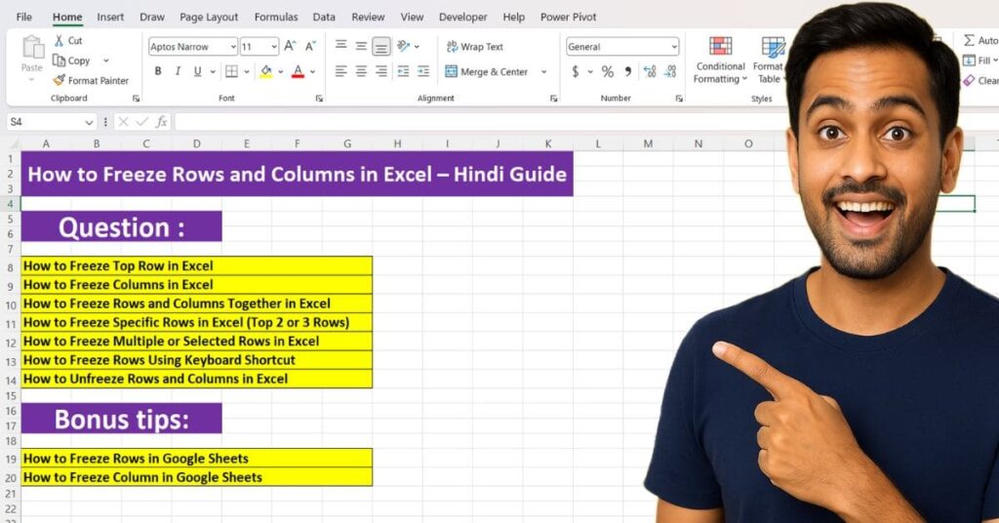Click the Paste clipboard icon
This screenshot has height=523, width=999.
[32, 49]
